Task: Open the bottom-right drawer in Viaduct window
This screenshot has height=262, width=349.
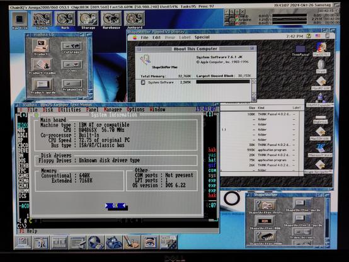Action: point(72,85)
